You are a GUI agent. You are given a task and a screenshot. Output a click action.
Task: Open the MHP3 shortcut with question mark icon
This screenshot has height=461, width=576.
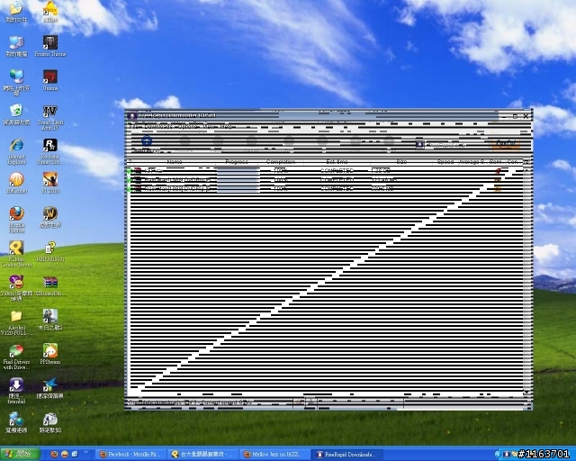(50, 251)
